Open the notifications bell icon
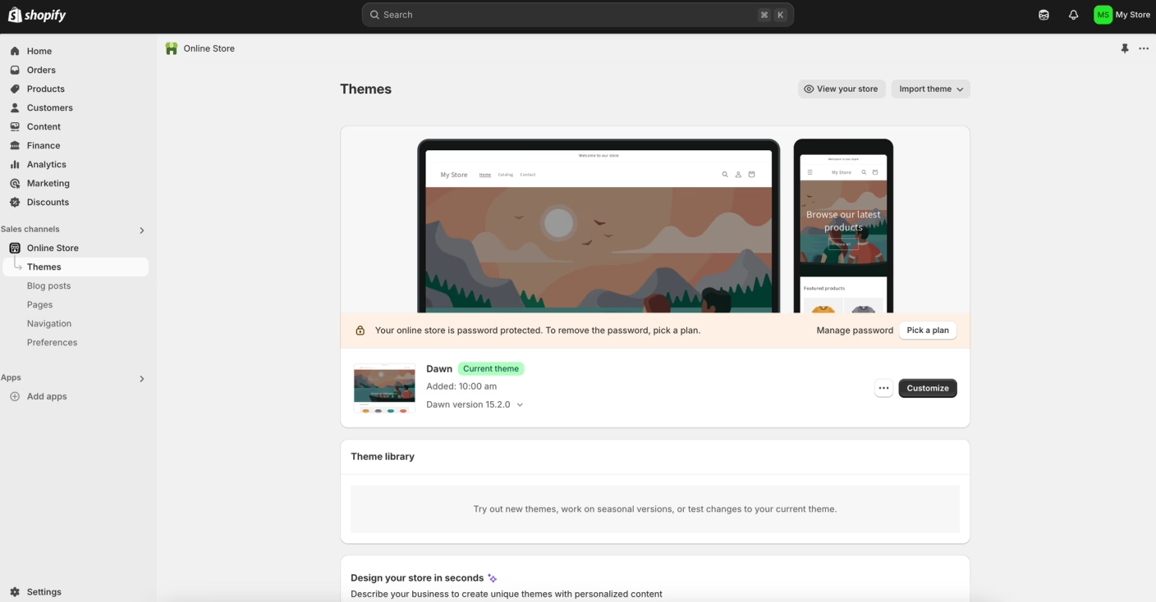Screen dimensions: 1156x602 coord(1073,15)
